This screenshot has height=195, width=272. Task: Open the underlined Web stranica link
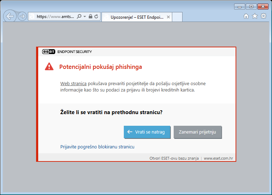click(x=73, y=83)
